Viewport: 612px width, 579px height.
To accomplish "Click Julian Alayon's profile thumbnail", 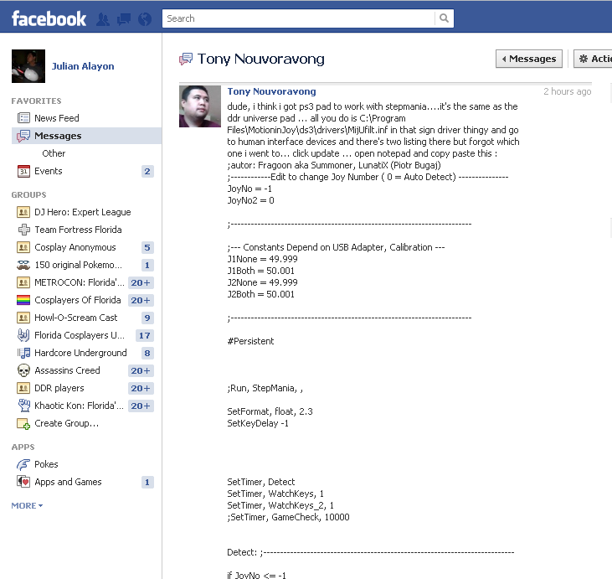I will (28, 66).
